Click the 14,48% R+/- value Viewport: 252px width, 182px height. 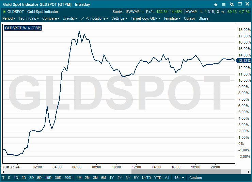click(176, 12)
